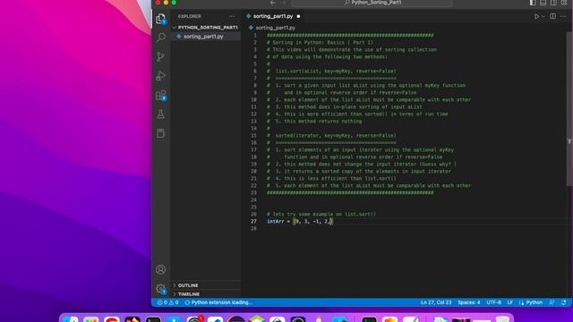Click the 'Sorting in Python: Basics' comment line
The height and width of the screenshot is (322, 573).
320,42
